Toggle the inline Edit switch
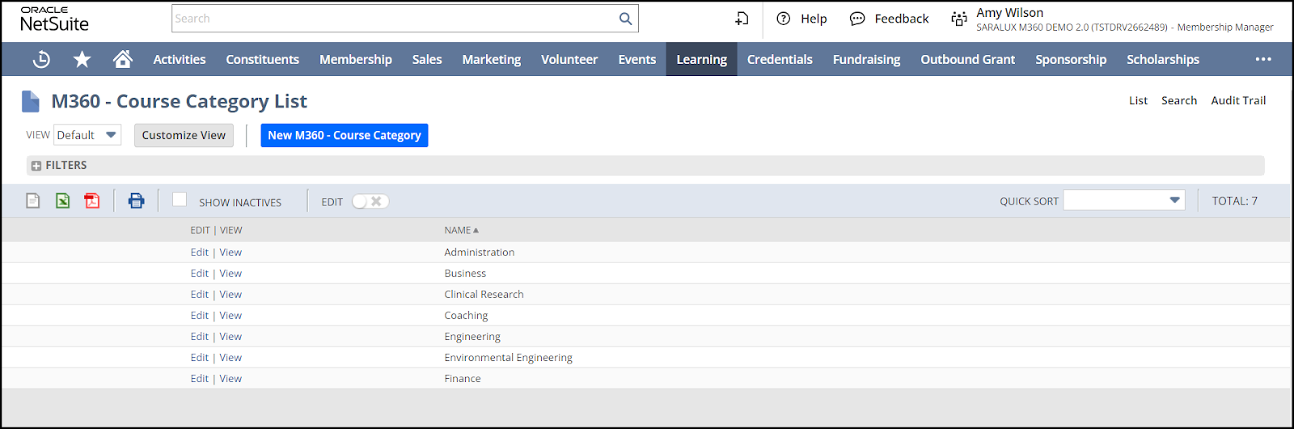Image resolution: width=1294 pixels, height=429 pixels. pyautogui.click(x=370, y=201)
